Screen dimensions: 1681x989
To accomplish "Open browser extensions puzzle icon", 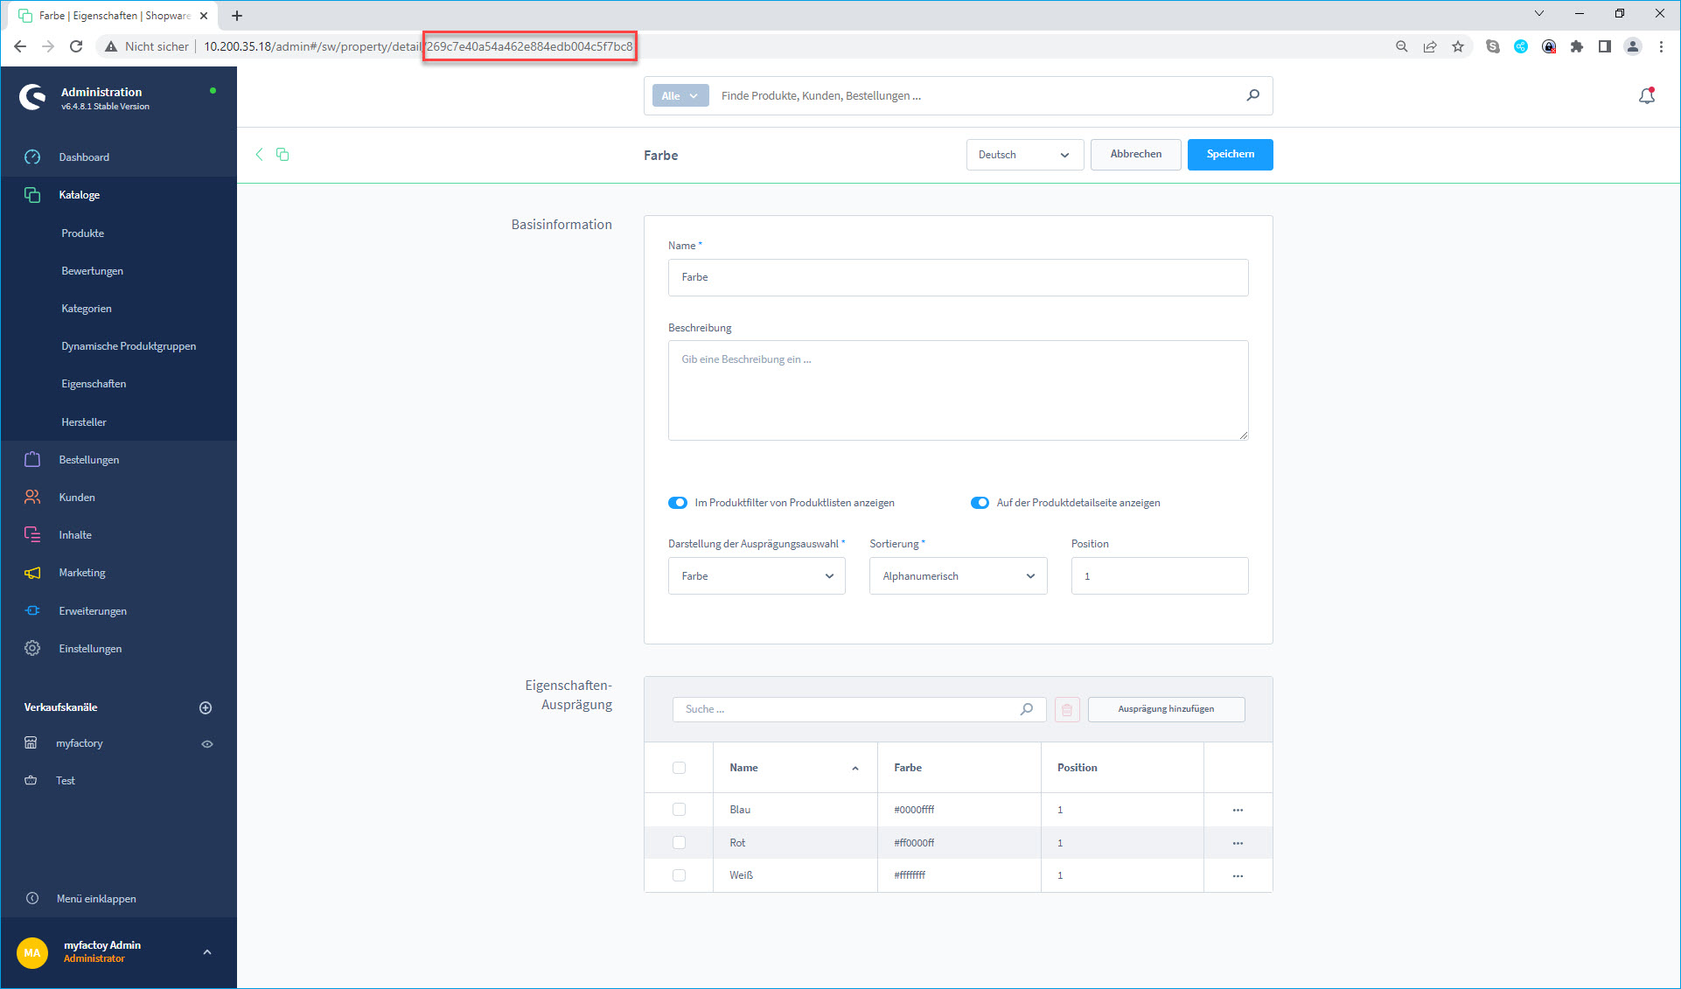I will tap(1577, 46).
